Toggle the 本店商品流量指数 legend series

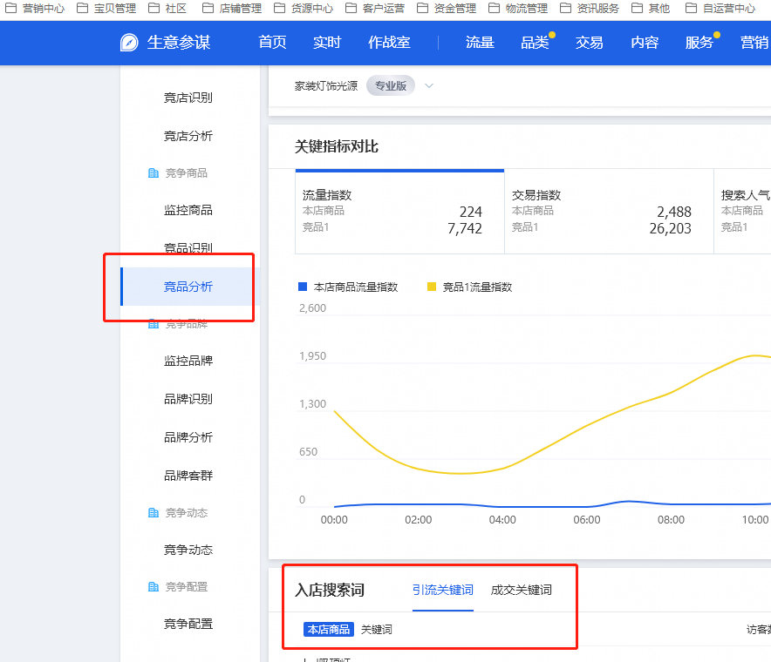click(347, 287)
